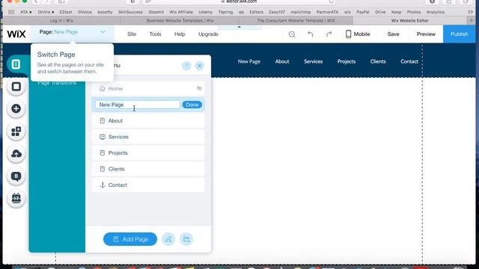The image size is (479, 269).
Task: Select the Services page row
Action: pyautogui.click(x=148, y=137)
